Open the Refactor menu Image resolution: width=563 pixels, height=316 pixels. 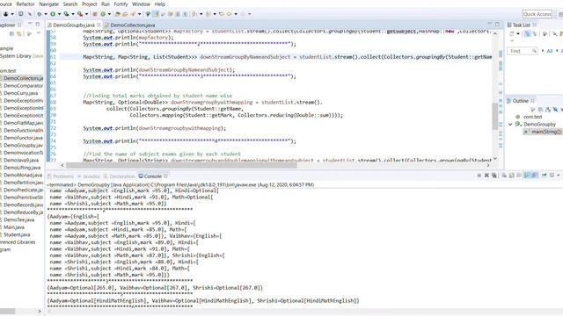point(26,4)
